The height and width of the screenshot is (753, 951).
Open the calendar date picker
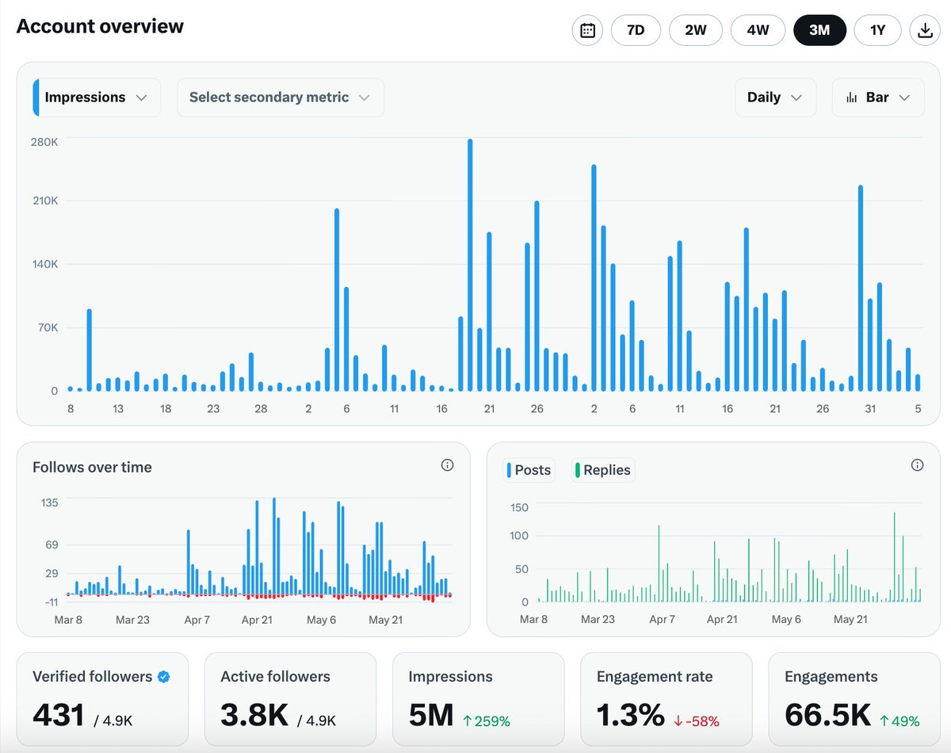pyautogui.click(x=587, y=31)
